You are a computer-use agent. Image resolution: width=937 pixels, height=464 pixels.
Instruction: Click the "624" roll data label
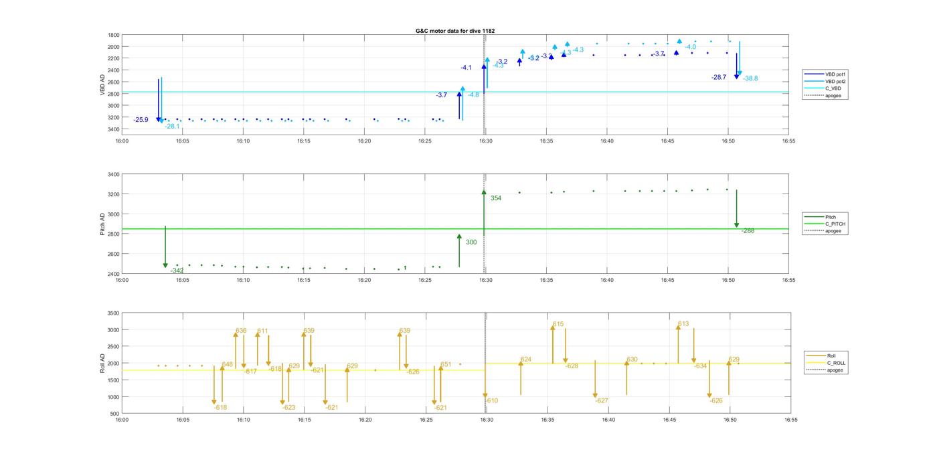526,360
